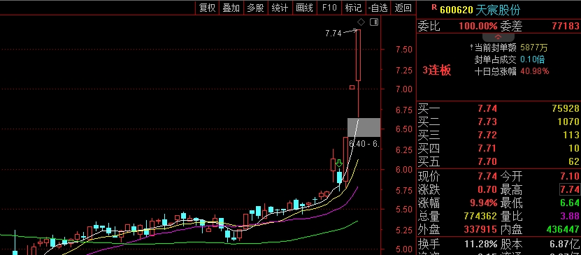Click the red R badge beside the stock code
The height and width of the screenshot is (255, 581).
tap(434, 7)
